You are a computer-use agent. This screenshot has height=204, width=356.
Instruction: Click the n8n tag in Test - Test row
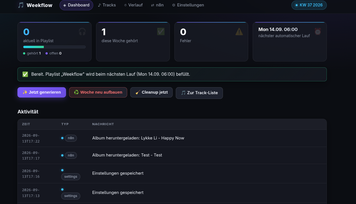coord(71,155)
